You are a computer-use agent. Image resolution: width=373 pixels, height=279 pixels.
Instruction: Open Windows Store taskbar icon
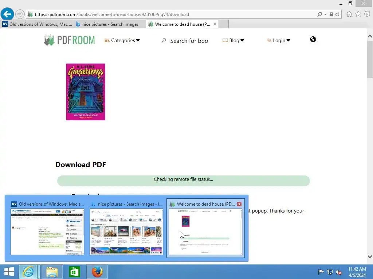[x=74, y=272]
